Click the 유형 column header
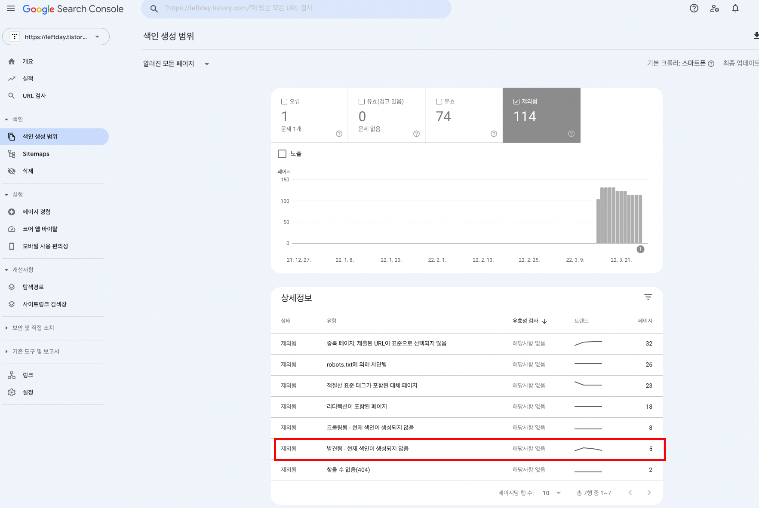This screenshot has width=759, height=508. pyautogui.click(x=332, y=321)
